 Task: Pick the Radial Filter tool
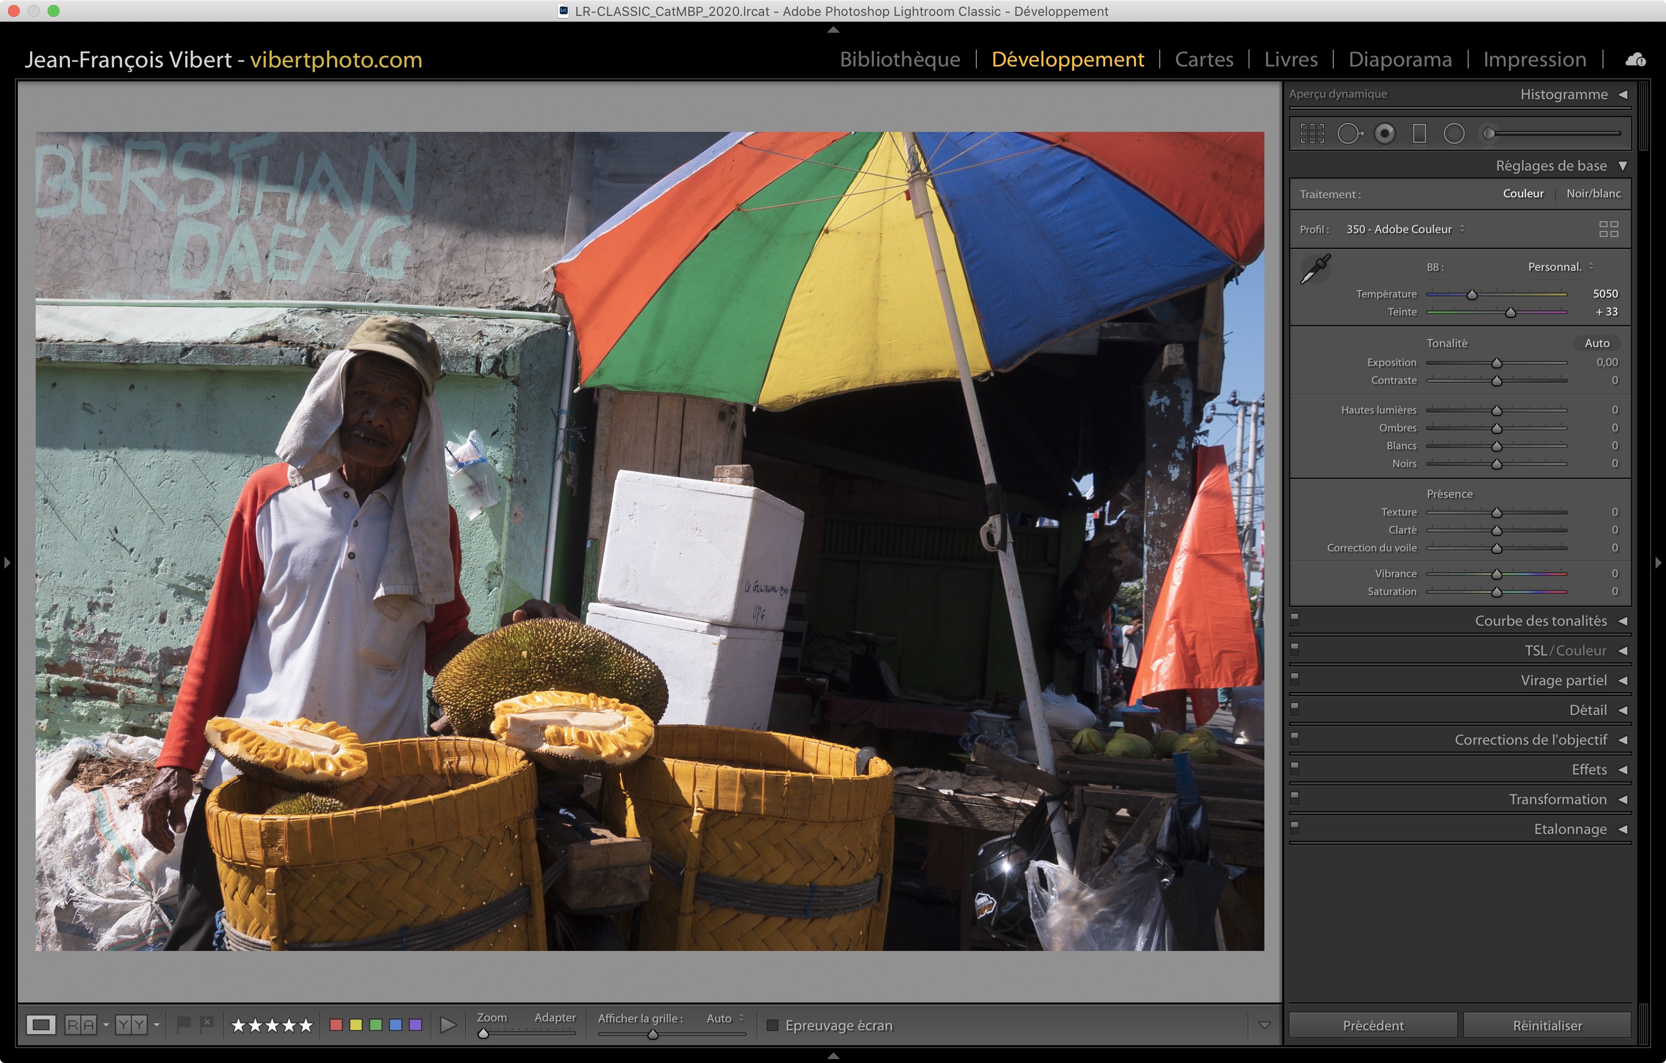coord(1454,133)
